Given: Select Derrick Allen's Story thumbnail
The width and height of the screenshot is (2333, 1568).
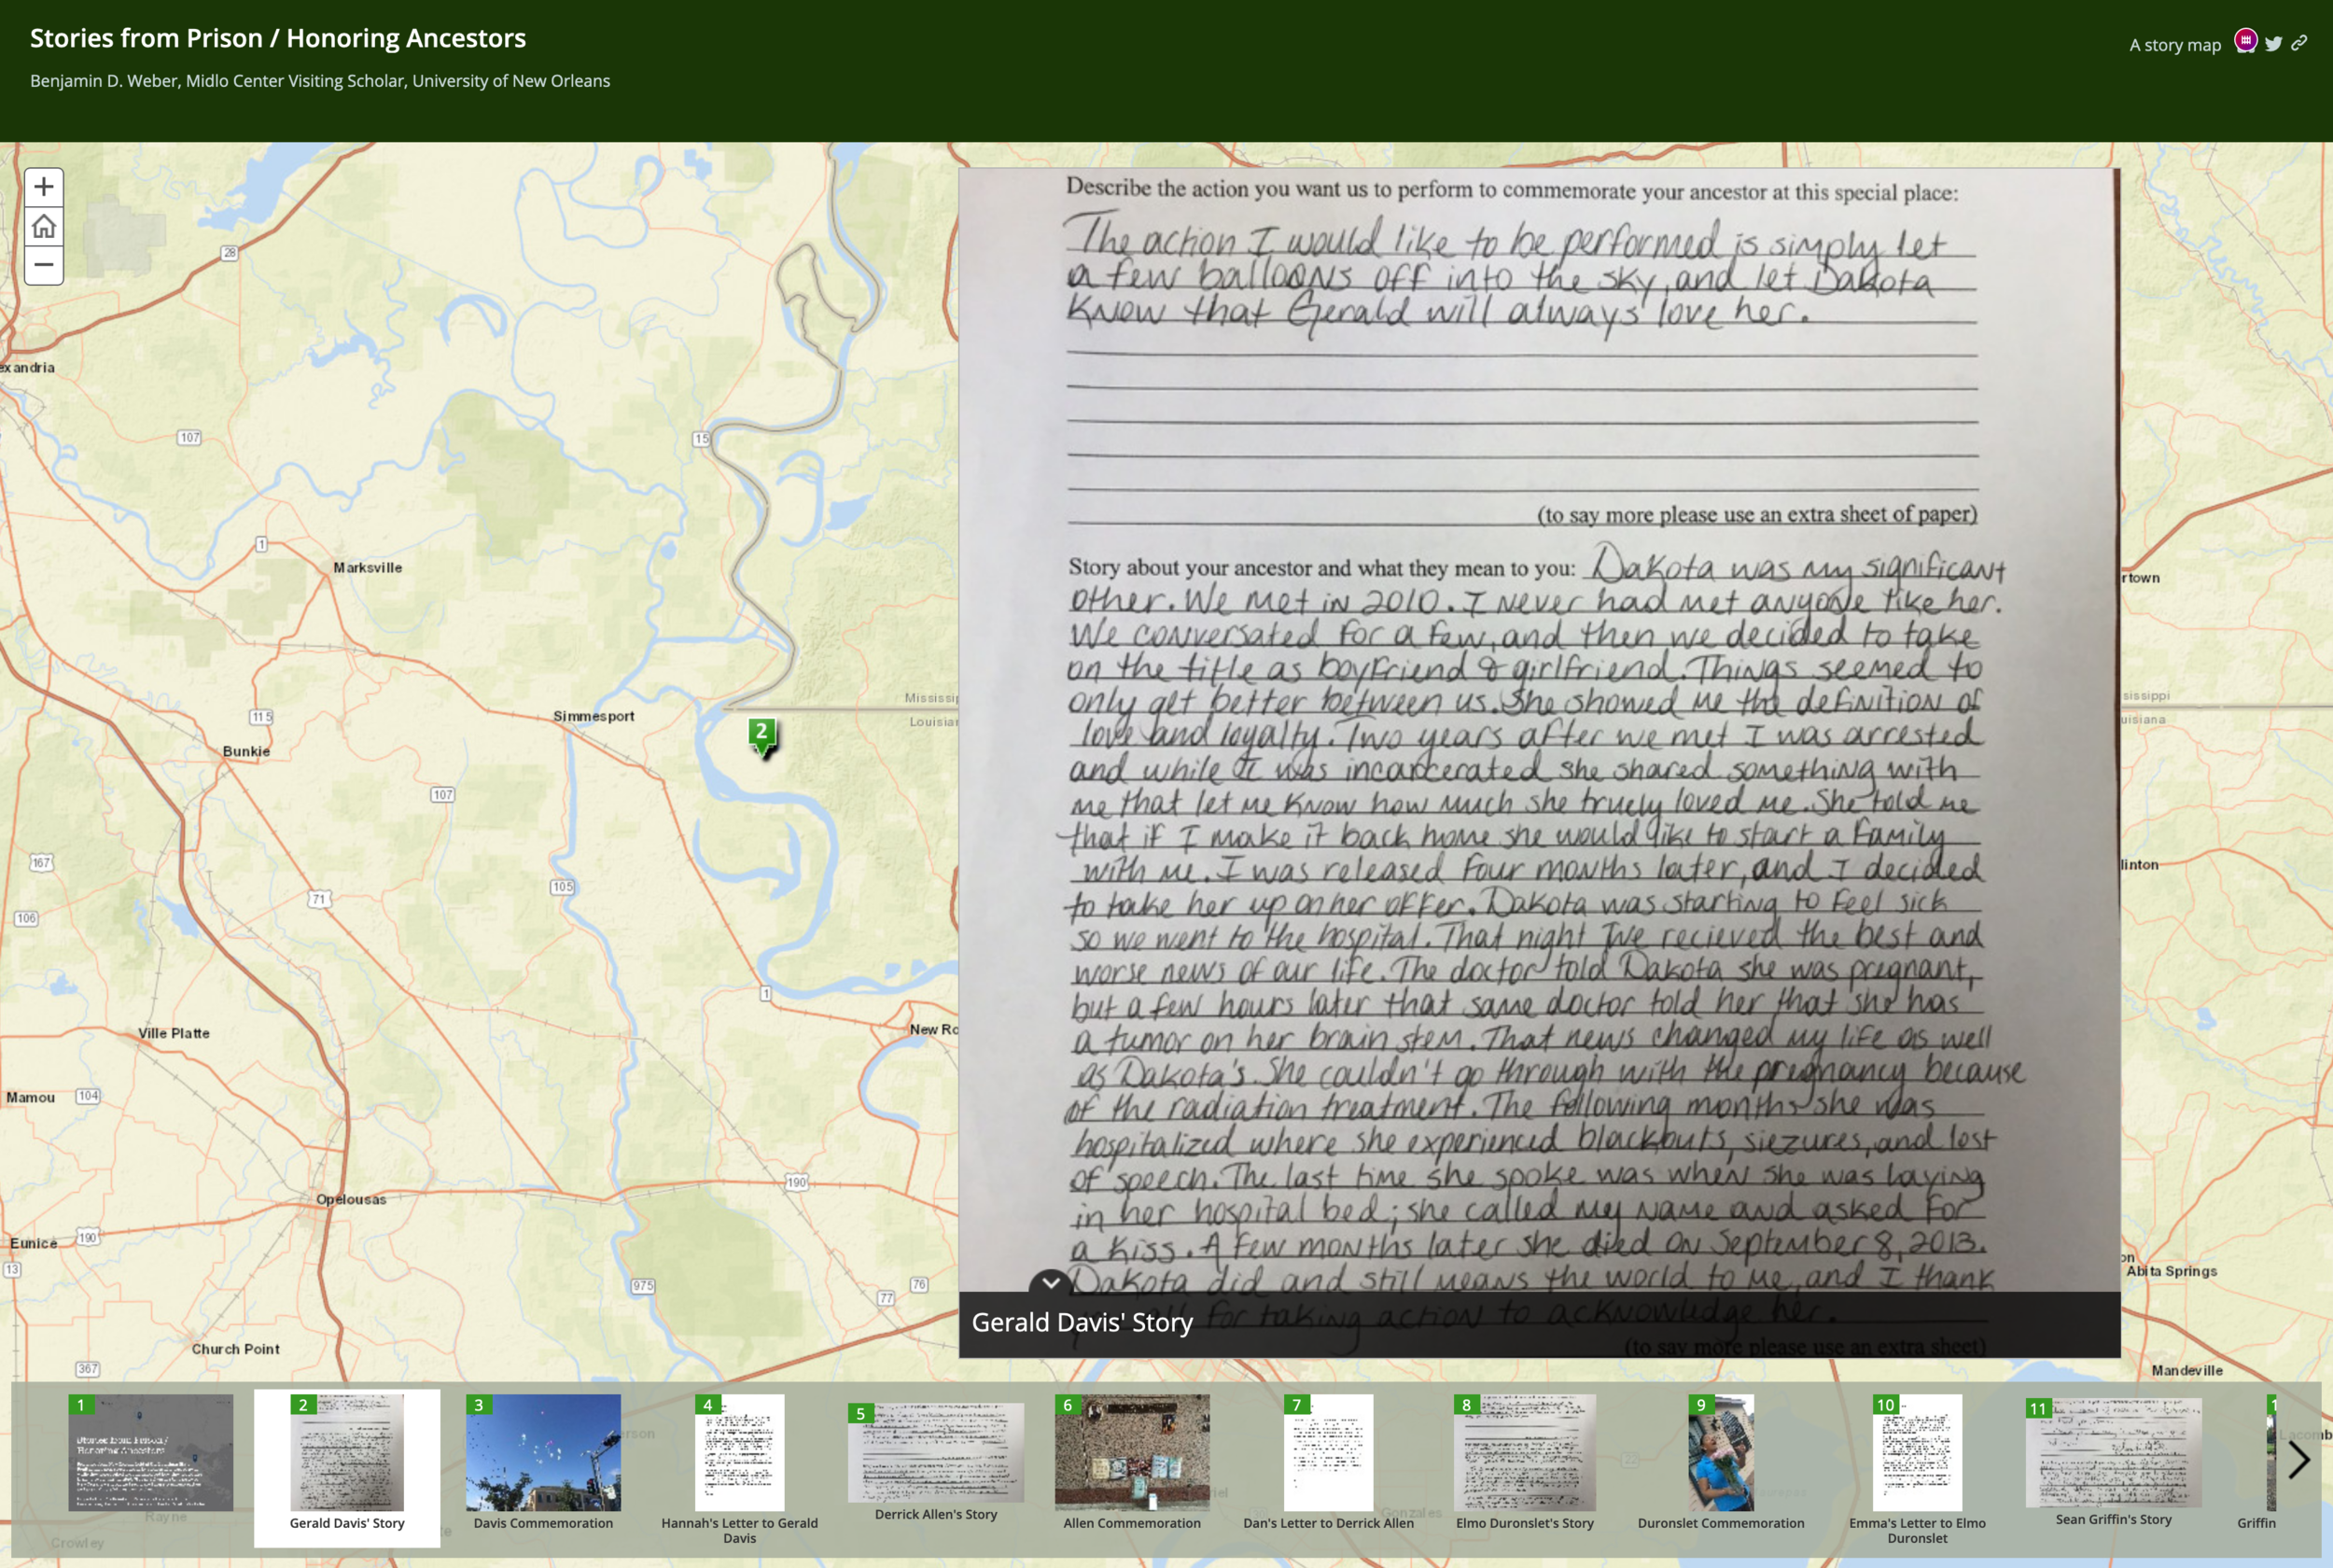Looking at the screenshot, I should point(936,1453).
